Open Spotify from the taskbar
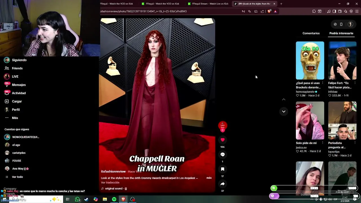361x203 pixels. 114,199
